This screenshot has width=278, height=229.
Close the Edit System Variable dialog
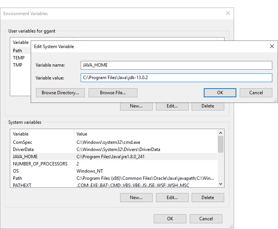[x=272, y=46]
